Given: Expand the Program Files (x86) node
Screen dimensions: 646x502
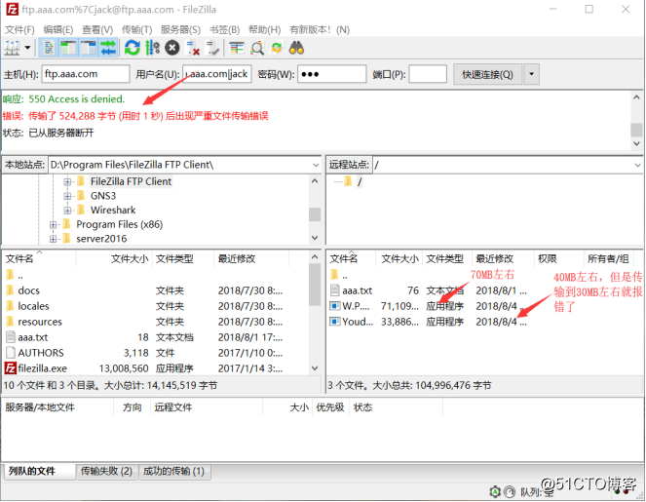Looking at the screenshot, I should pyautogui.click(x=53, y=224).
